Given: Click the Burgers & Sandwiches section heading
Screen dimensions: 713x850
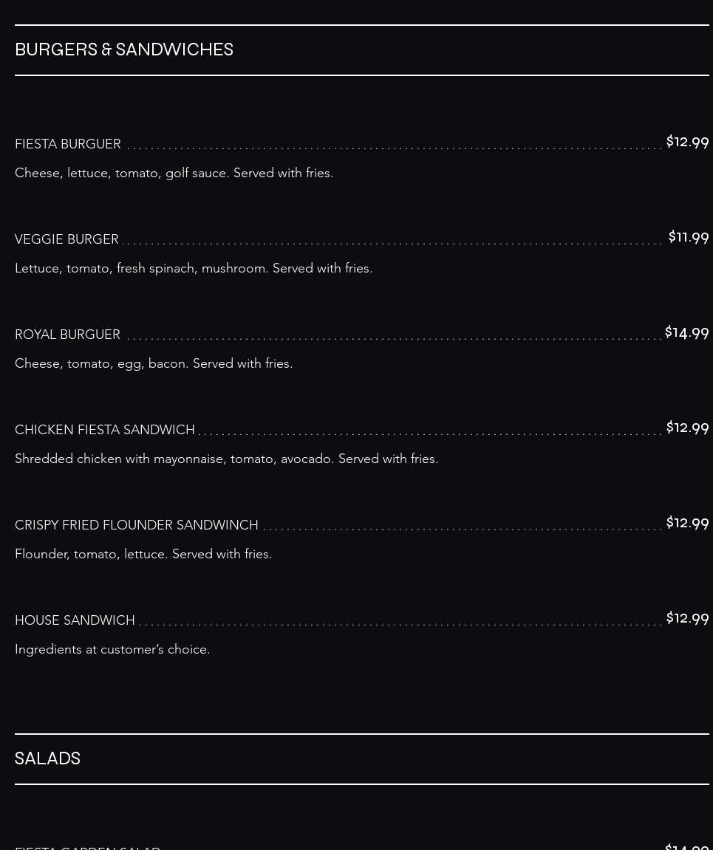Looking at the screenshot, I should pyautogui.click(x=124, y=49).
